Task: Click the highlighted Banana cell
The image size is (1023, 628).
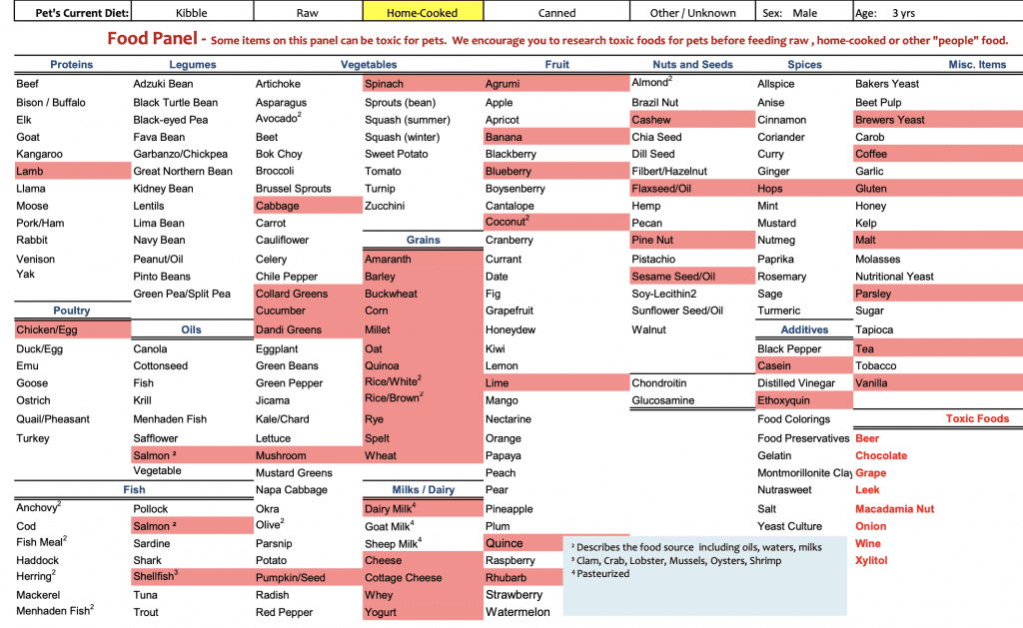Action: pyautogui.click(x=556, y=137)
